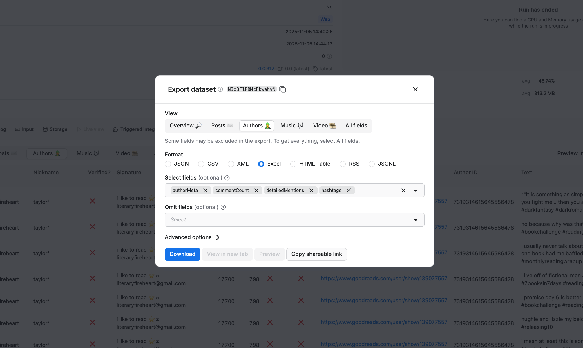Switch to the All fields view
This screenshot has width=583, height=348.
click(x=356, y=126)
